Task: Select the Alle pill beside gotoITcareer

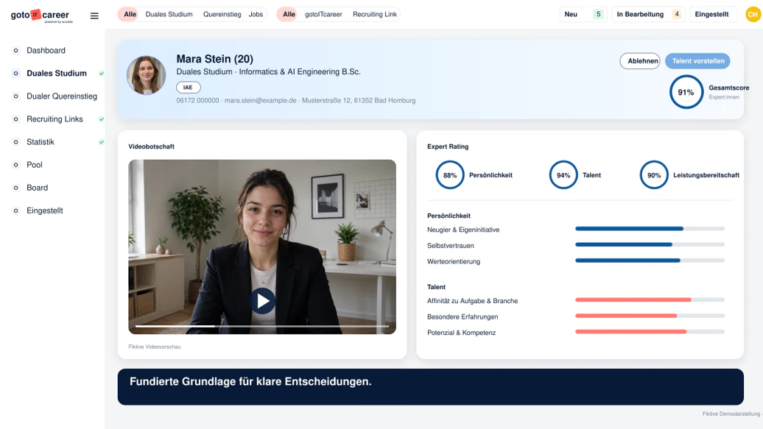Action: click(x=289, y=14)
